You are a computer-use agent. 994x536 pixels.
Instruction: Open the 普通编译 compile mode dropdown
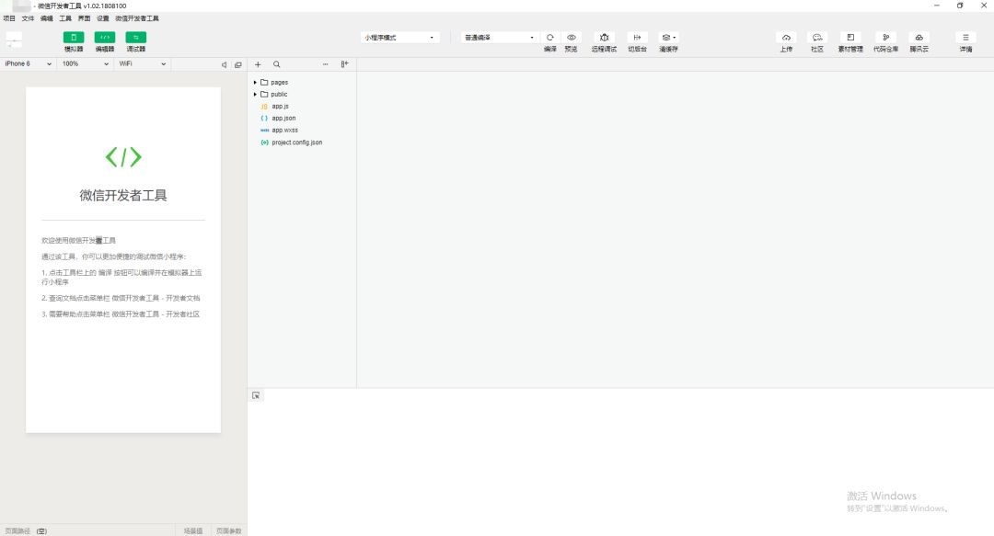tap(500, 38)
